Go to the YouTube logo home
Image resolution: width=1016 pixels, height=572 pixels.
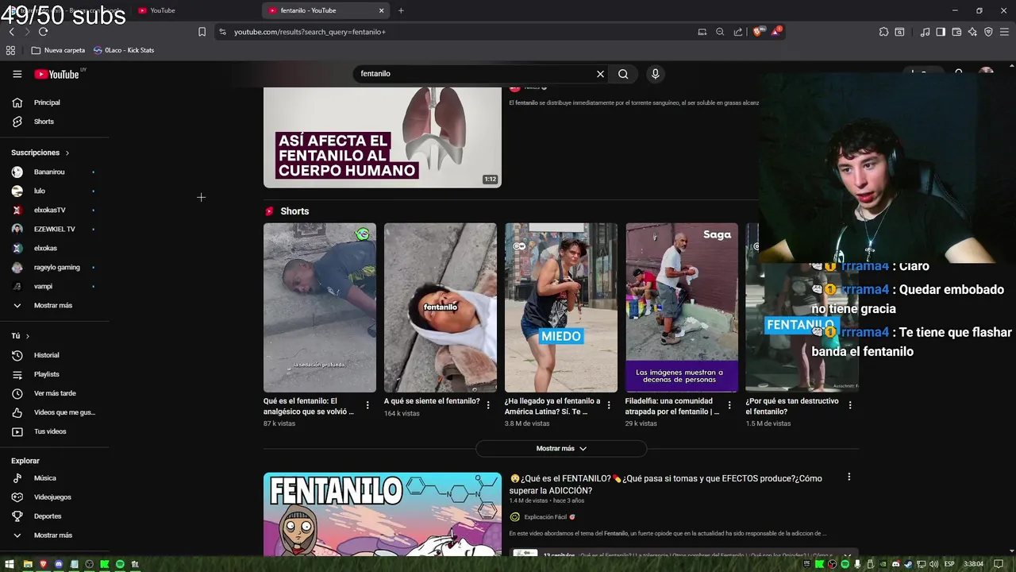[x=56, y=74]
